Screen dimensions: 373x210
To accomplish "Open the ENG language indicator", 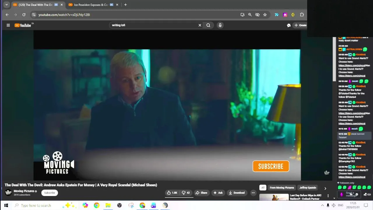I will [340, 205].
